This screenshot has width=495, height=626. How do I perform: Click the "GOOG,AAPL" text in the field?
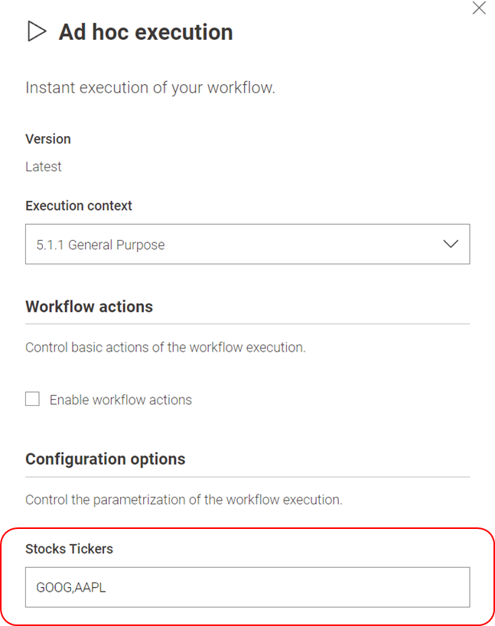pyautogui.click(x=69, y=588)
